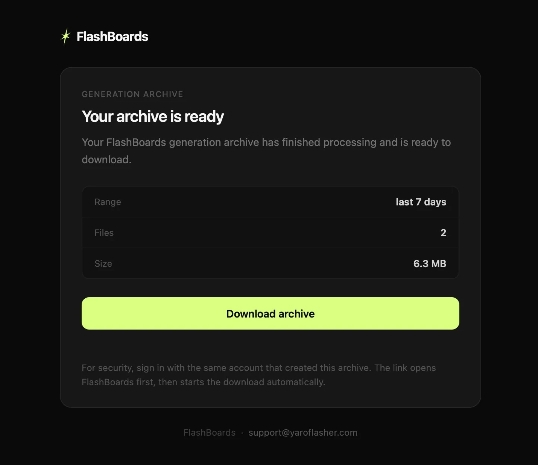This screenshot has height=465, width=538.
Task: Open the support@yaroflasher.com email link
Action: [x=303, y=433]
